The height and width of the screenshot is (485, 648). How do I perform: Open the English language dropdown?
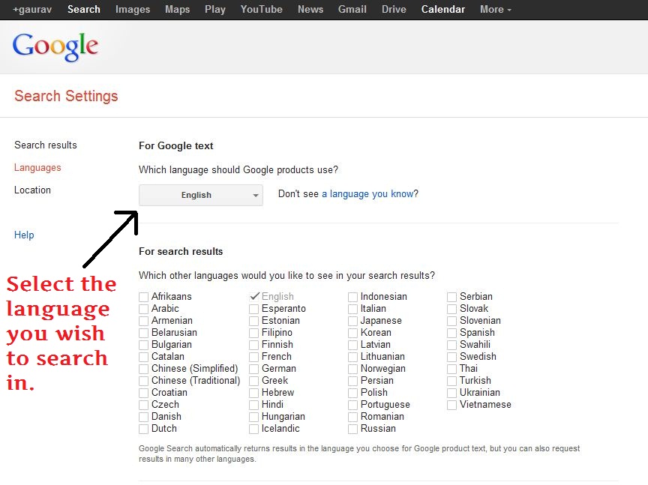point(201,195)
